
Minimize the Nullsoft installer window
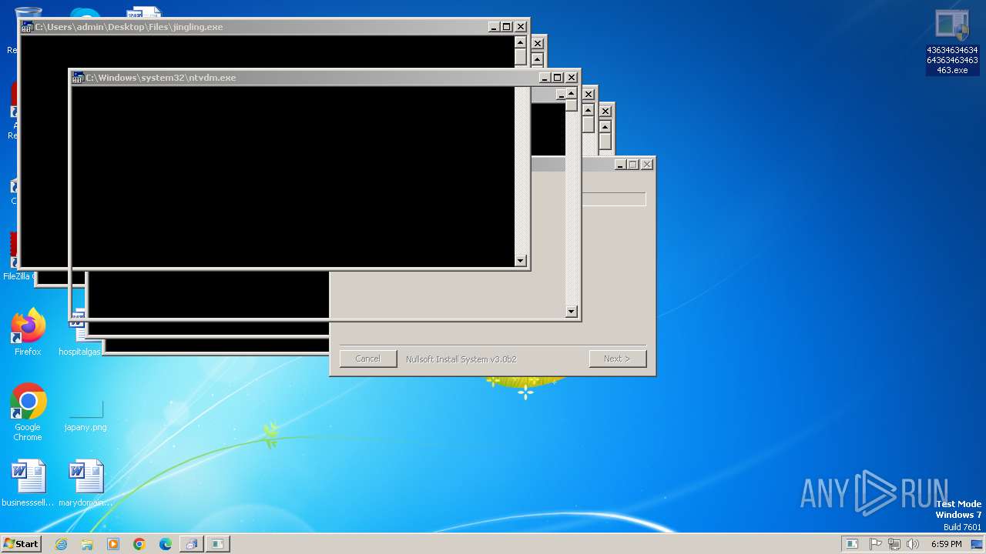click(620, 165)
